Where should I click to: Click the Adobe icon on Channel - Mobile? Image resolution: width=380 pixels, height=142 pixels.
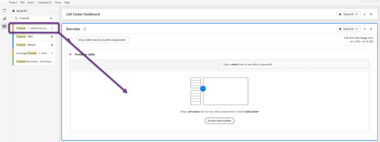(52, 45)
